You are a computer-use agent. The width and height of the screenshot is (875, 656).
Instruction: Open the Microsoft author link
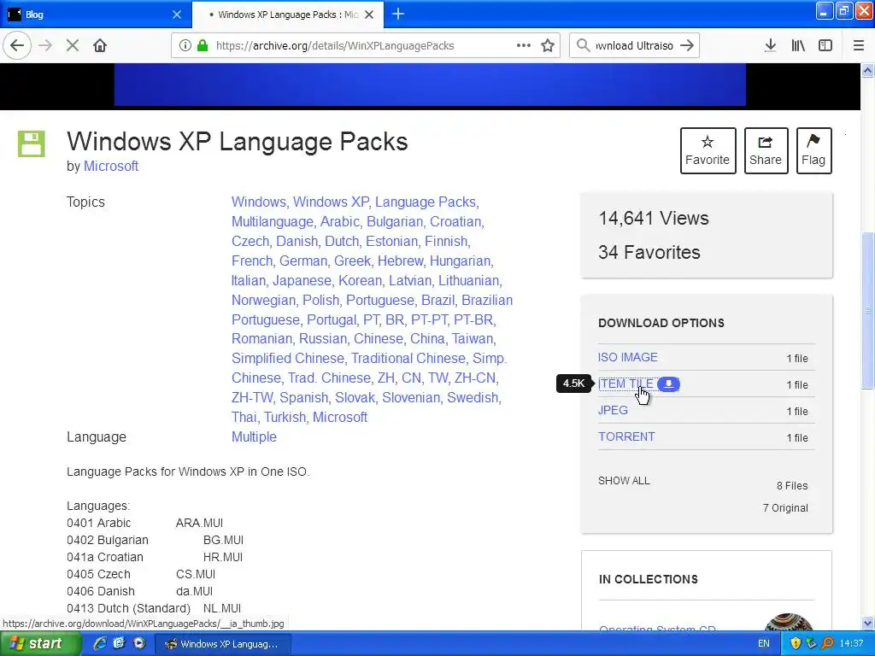click(111, 167)
